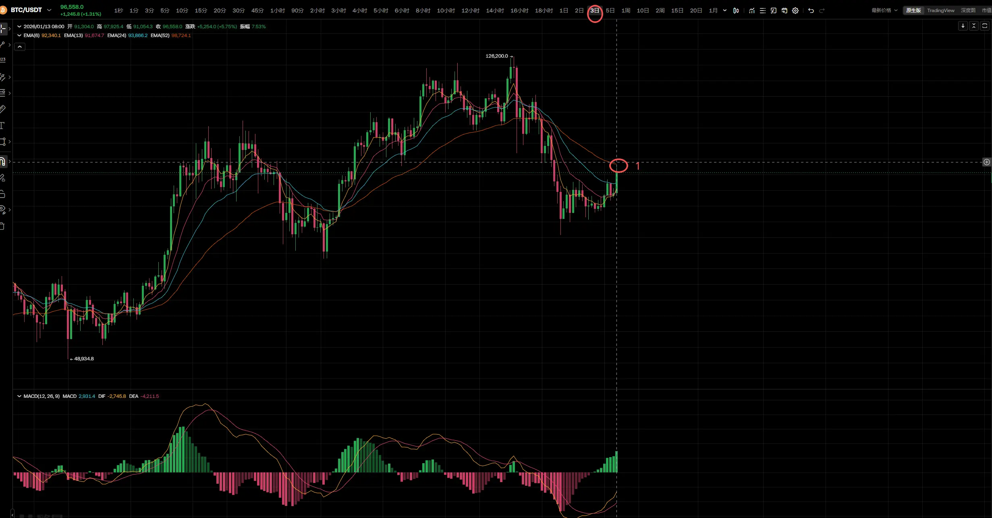Viewport: 992px width, 518px height.
Task: Collapse the indicator legend with up chevron
Action: tap(20, 47)
